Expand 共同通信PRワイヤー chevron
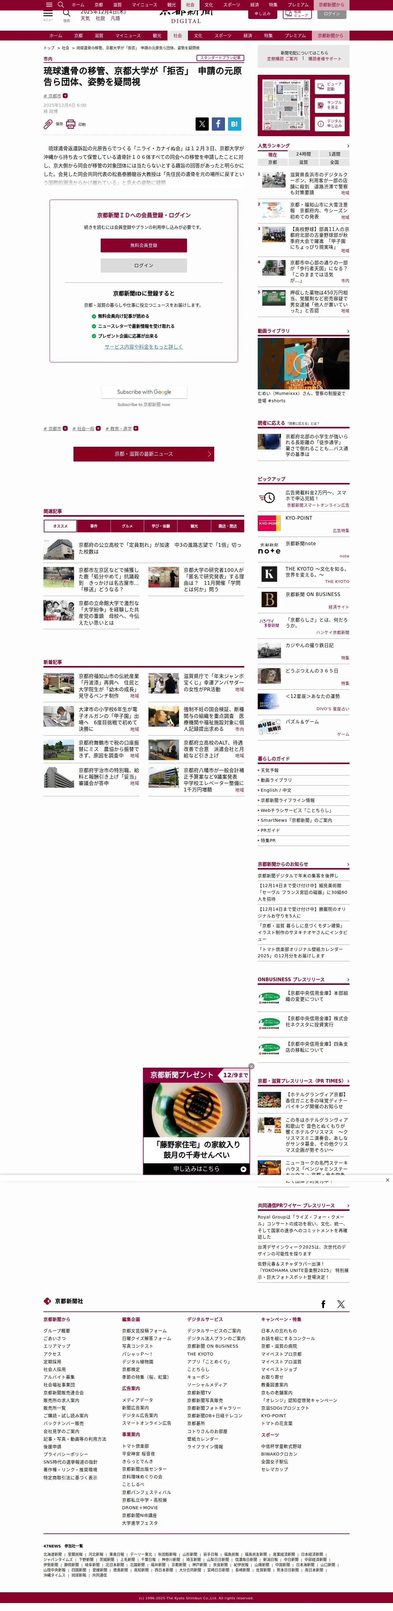This screenshot has width=393, height=1611. (347, 1205)
